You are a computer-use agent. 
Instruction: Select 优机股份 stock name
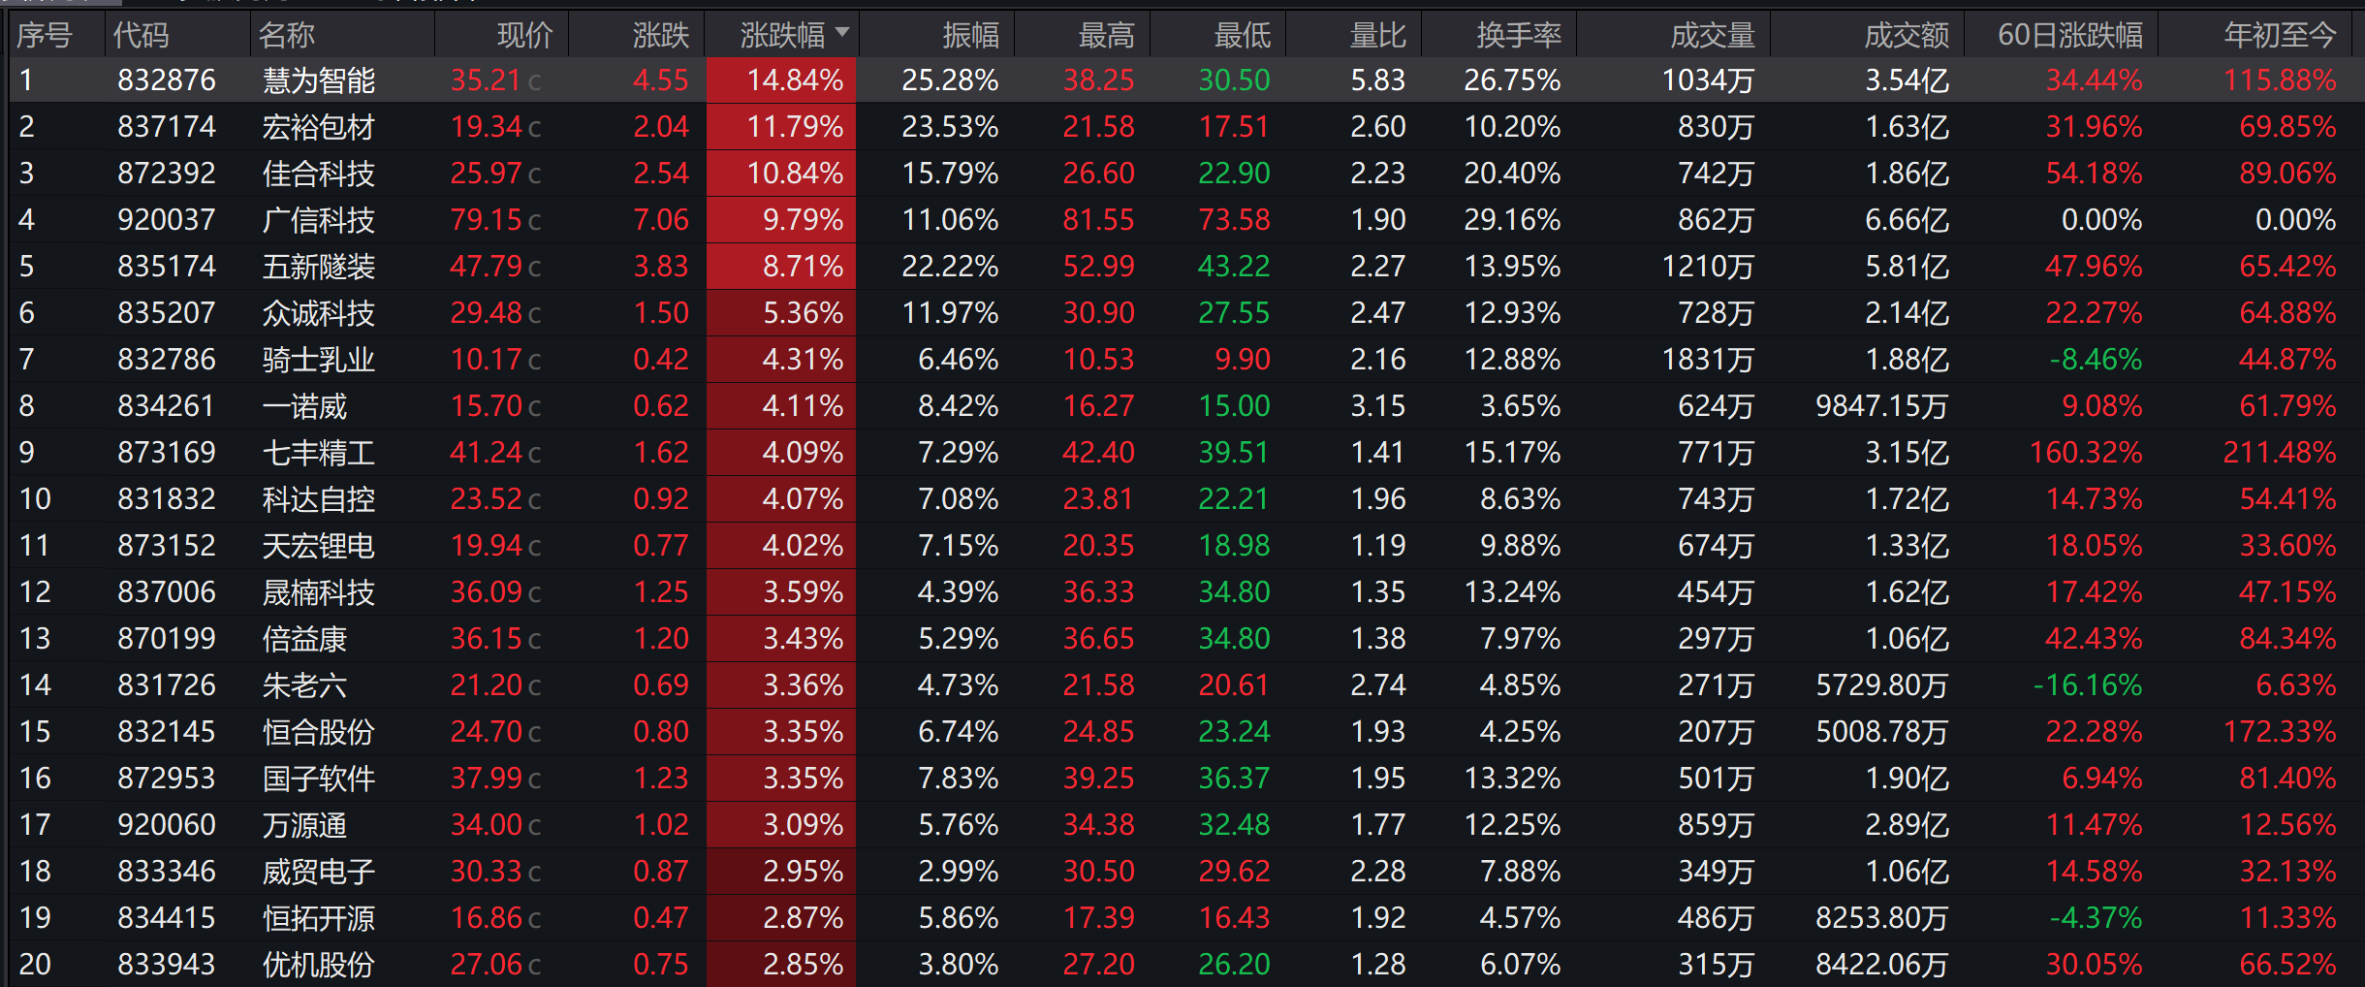319,965
